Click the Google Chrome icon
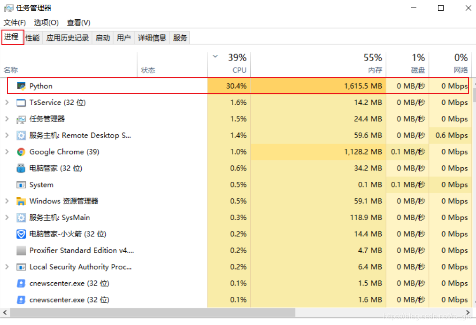The width and height of the screenshot is (476, 325). point(21,152)
